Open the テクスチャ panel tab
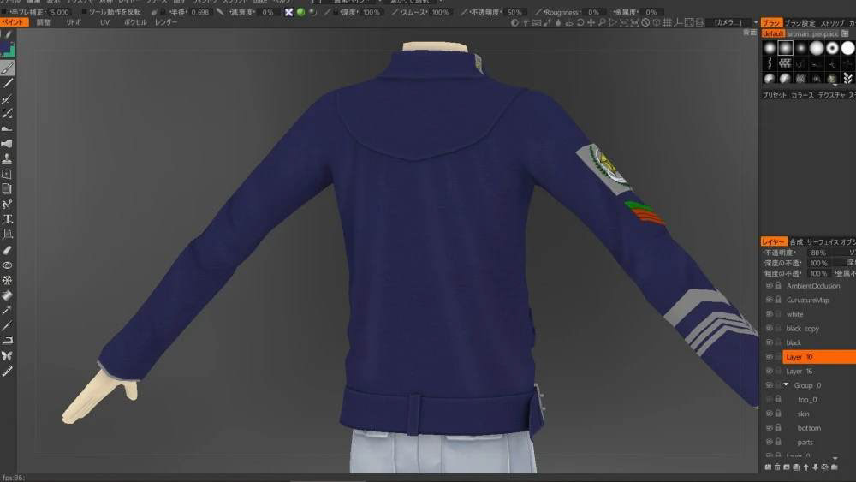 pos(831,95)
